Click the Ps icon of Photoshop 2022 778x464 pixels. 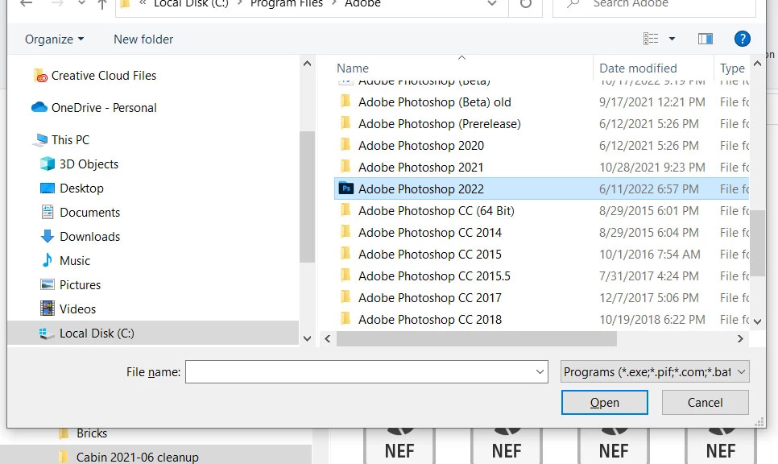click(346, 188)
